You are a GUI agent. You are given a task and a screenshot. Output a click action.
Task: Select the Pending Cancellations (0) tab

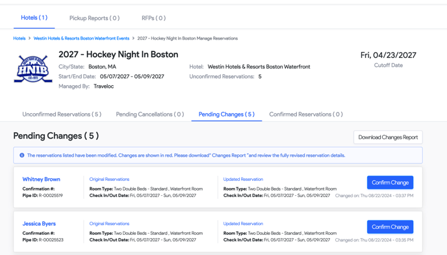pos(150,114)
